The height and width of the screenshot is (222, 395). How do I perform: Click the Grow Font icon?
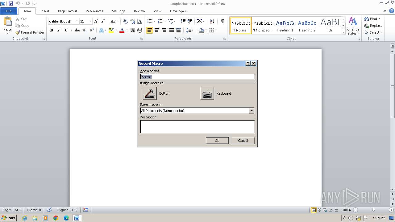point(96,21)
